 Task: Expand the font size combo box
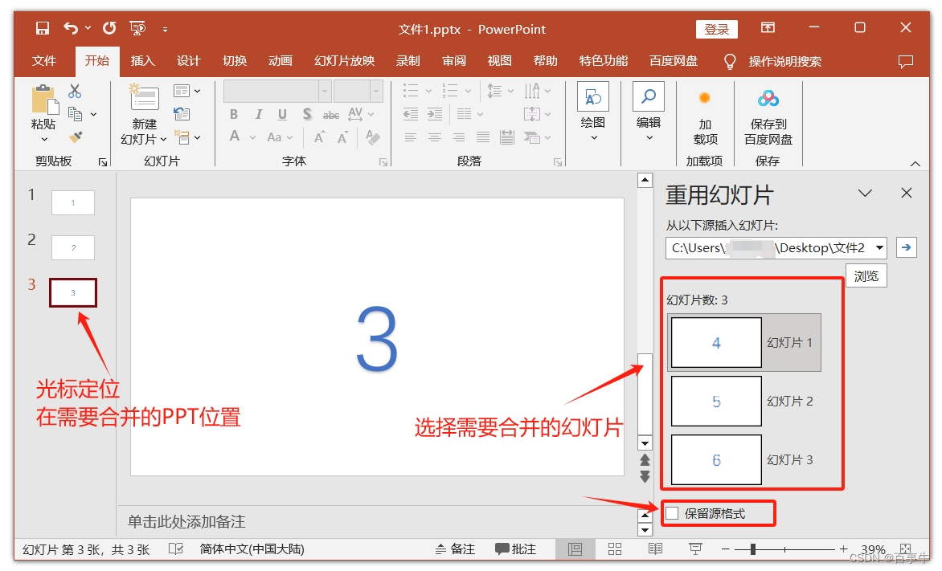[377, 92]
